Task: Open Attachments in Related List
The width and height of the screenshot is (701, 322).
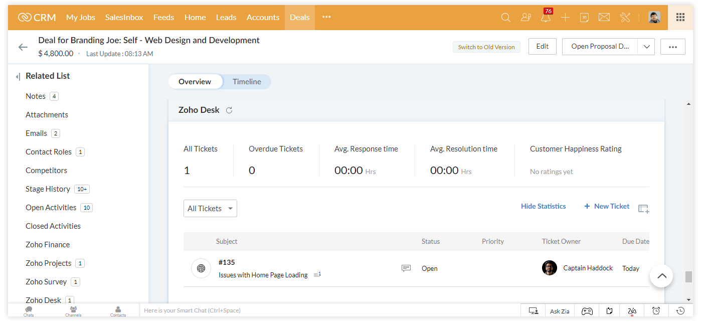Action: 47,115
